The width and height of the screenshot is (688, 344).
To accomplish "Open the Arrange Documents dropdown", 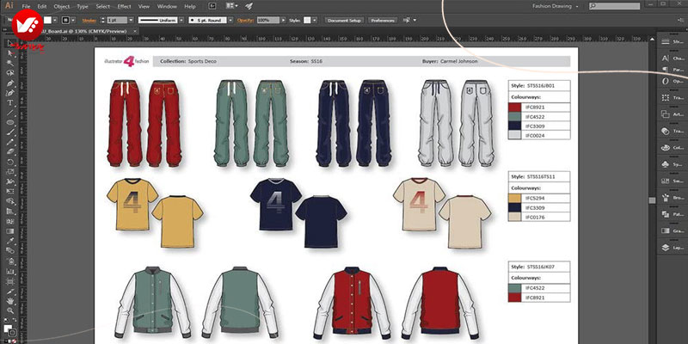I will (x=231, y=6).
